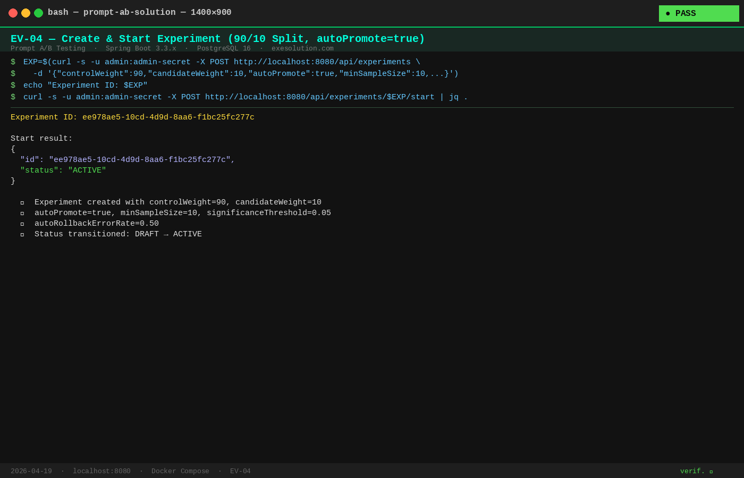
Task: Click the exesolution.com text in subtitle
Action: pyautogui.click(x=302, y=49)
